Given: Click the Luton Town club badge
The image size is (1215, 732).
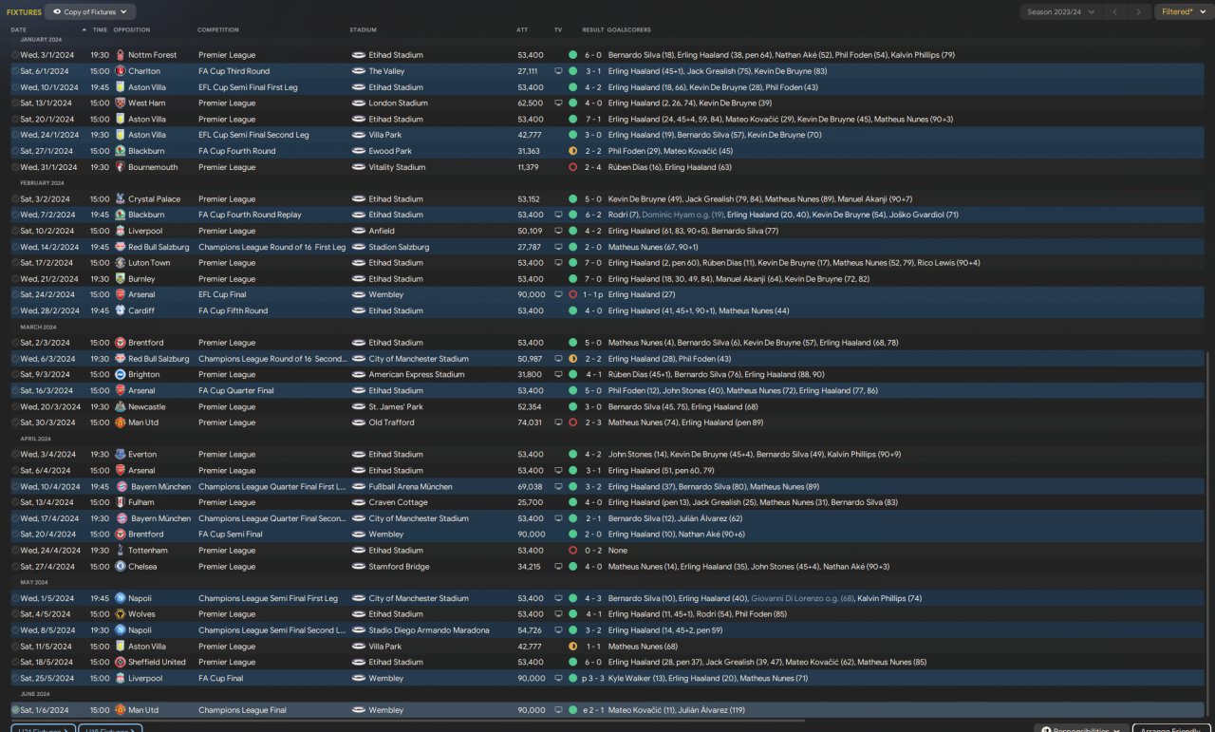Looking at the screenshot, I should click(120, 263).
